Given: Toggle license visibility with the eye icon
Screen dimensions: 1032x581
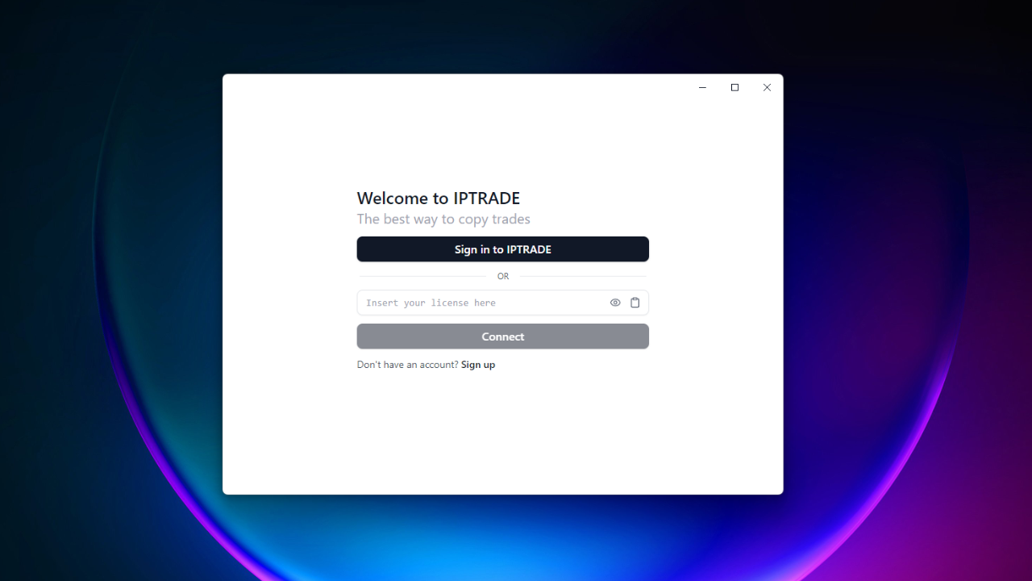Looking at the screenshot, I should point(615,303).
